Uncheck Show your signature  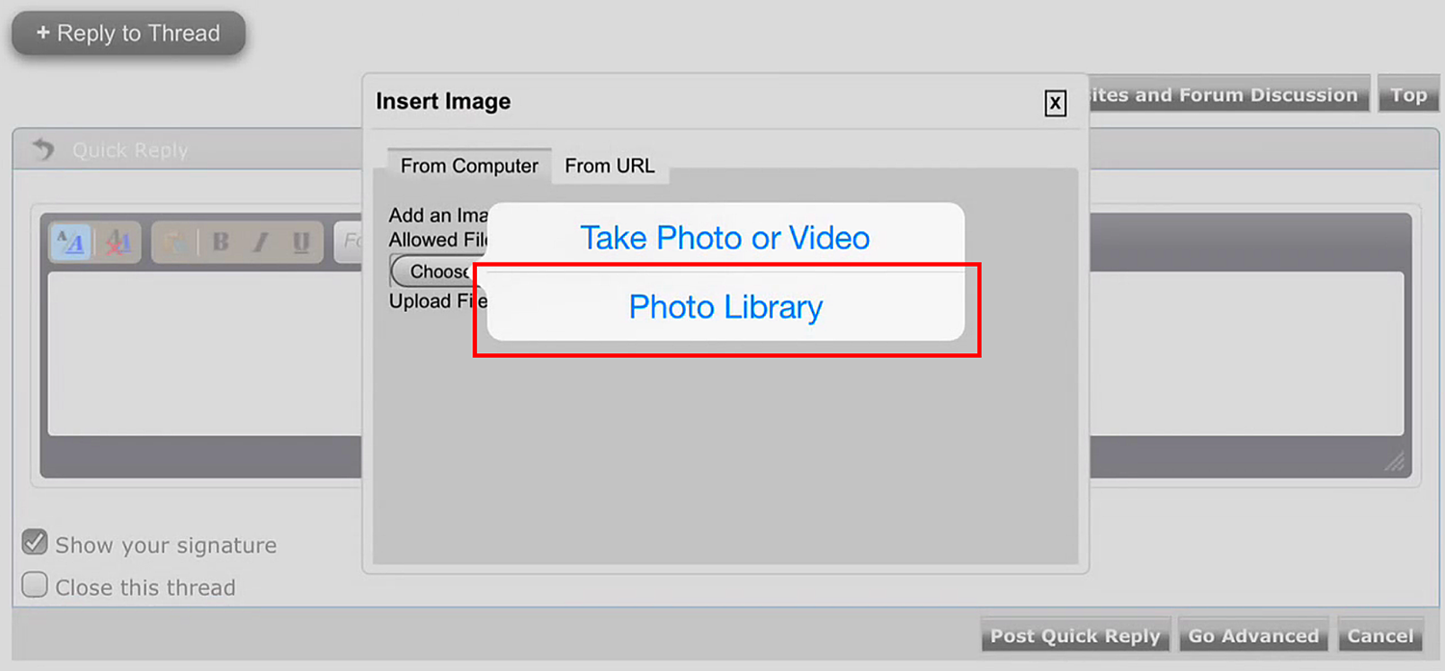[35, 543]
